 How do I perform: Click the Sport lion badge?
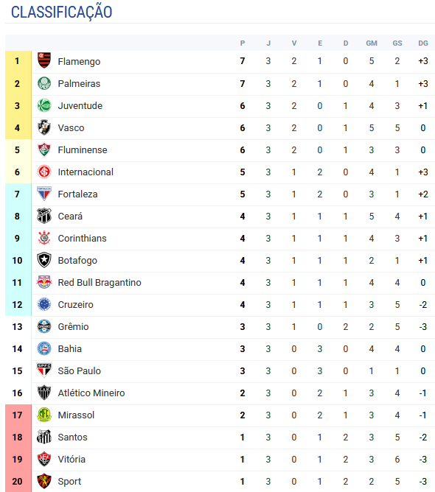44,481
